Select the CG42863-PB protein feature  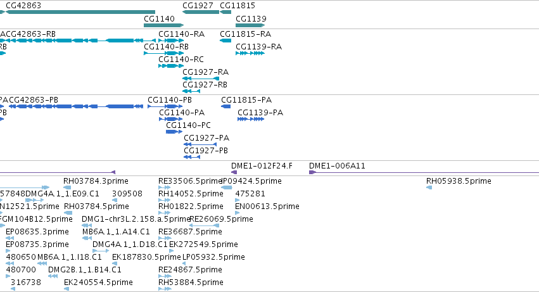[75, 106]
